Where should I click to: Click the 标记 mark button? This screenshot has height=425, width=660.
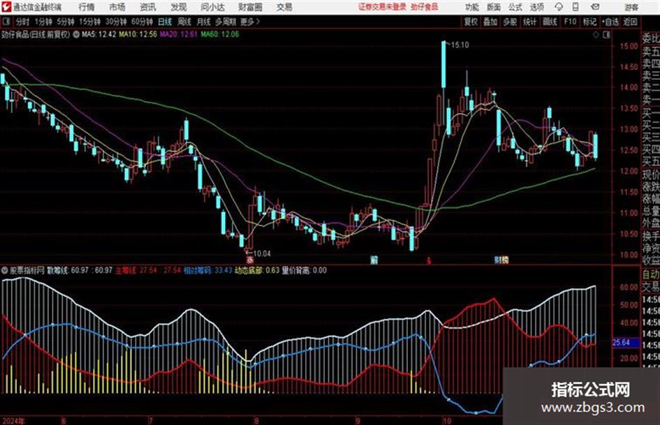tap(589, 22)
